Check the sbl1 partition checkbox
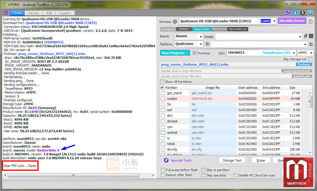The image size is (317, 191). 163,116
